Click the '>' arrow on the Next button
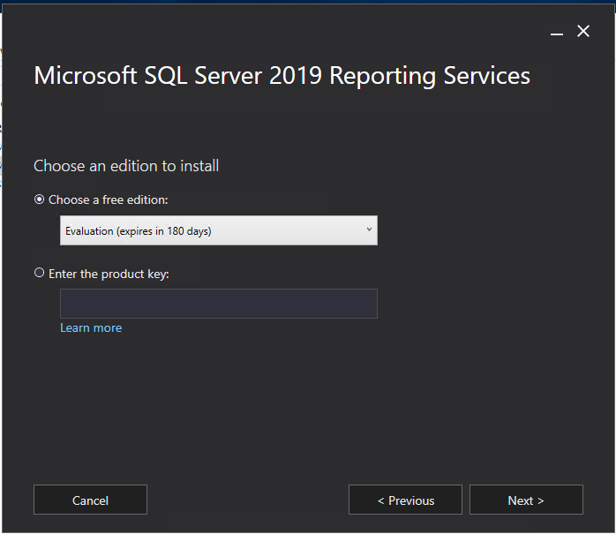Viewport: 616px width, 534px height. coord(540,500)
